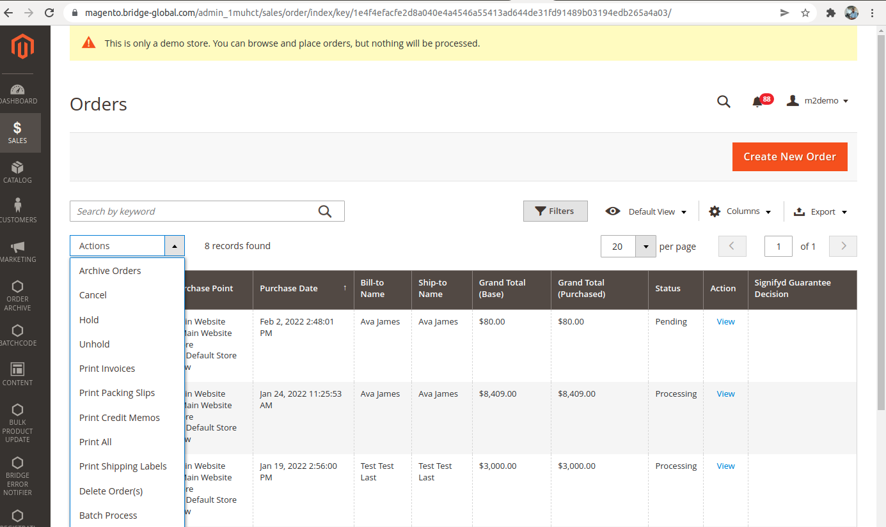Screen dimensions: 886x527
Task: View the $8,409.00 order
Action: (725, 394)
